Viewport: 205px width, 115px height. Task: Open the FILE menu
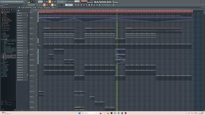[1, 2]
